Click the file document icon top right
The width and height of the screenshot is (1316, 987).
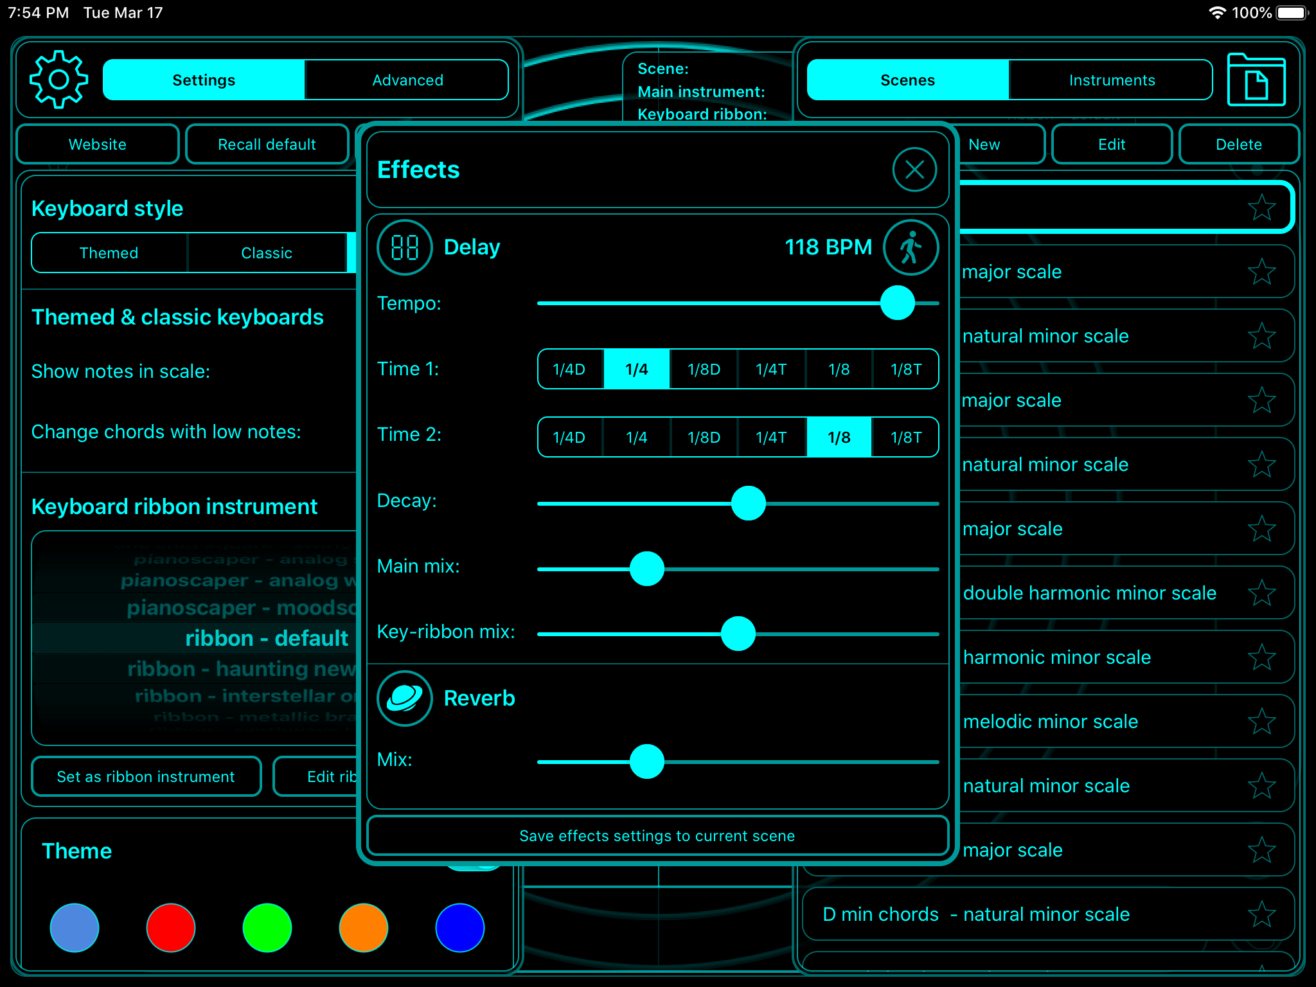coord(1256,80)
